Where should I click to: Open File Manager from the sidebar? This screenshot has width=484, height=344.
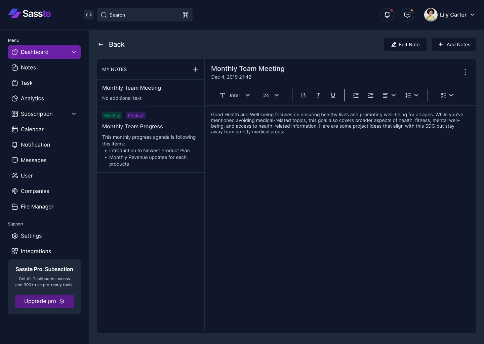37,207
